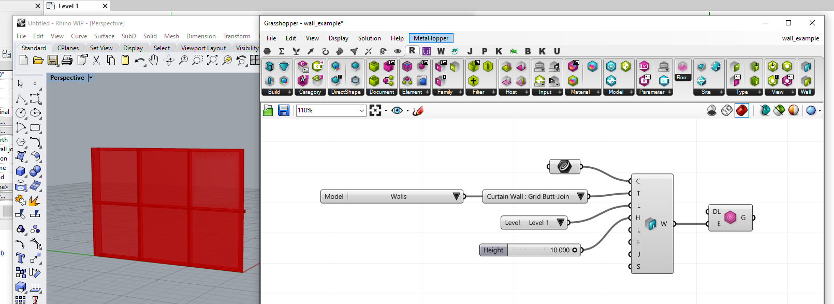The image size is (834, 304).
Task: Click the Cut scissors icon in Rhino
Action: [96, 61]
